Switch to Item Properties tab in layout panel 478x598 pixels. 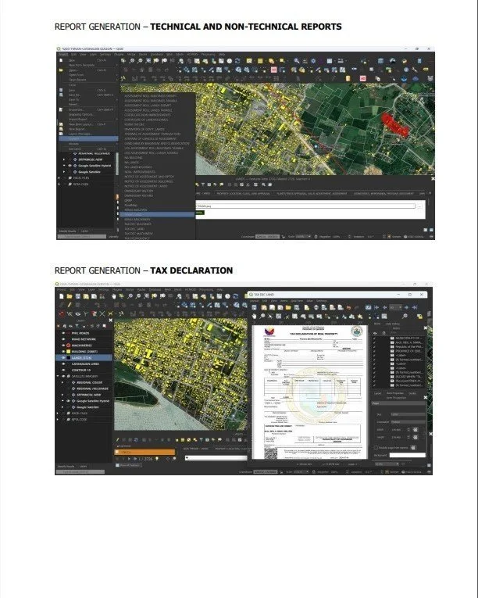click(x=395, y=393)
